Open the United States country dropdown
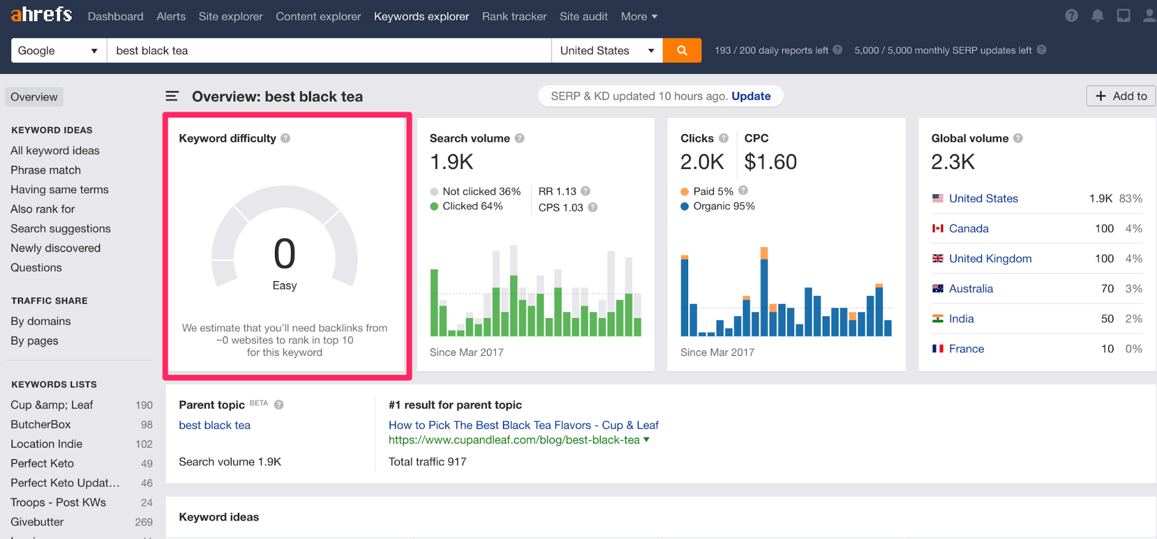Screen dimensions: 1157x539 point(607,50)
